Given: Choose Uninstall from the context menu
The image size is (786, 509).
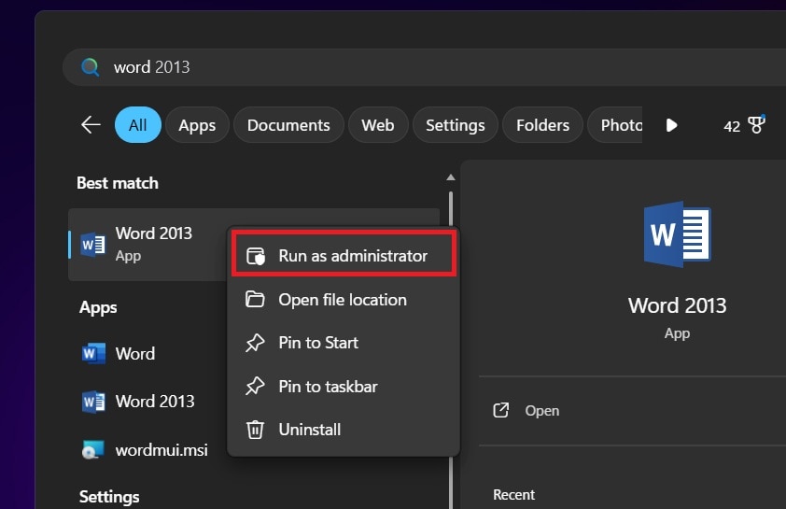Looking at the screenshot, I should [344, 430].
